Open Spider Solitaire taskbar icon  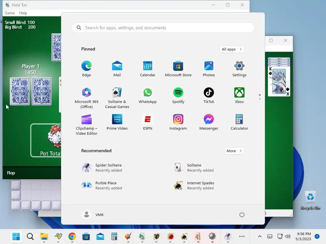tap(228, 236)
